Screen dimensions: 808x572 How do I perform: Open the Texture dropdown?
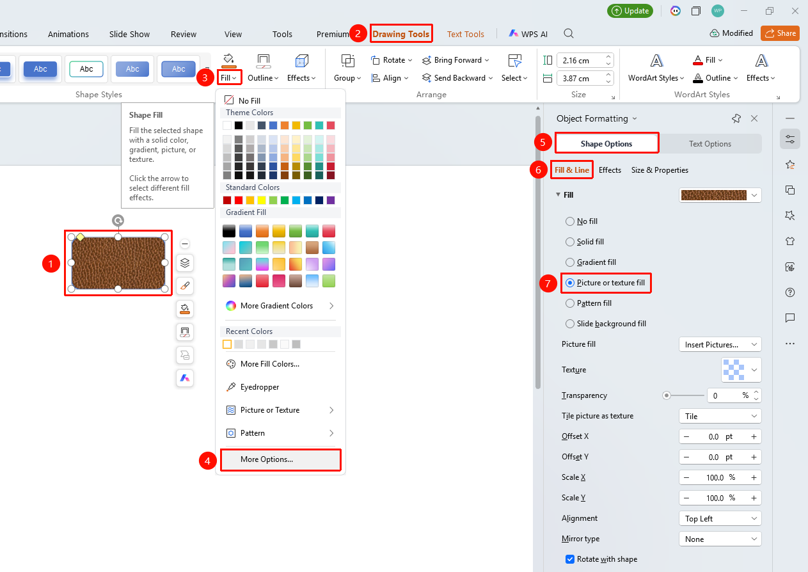[741, 370]
